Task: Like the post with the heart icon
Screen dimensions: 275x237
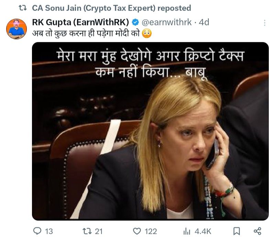Action: click(137, 231)
